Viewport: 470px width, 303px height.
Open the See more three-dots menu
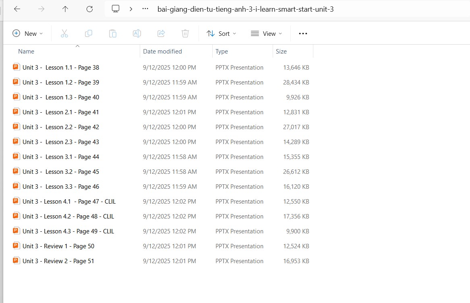pyautogui.click(x=303, y=34)
